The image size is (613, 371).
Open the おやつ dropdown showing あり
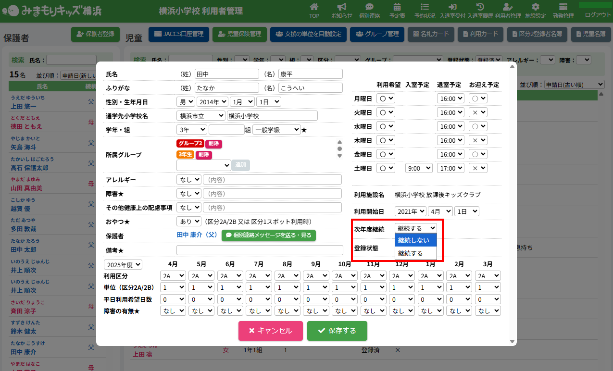[x=189, y=222]
